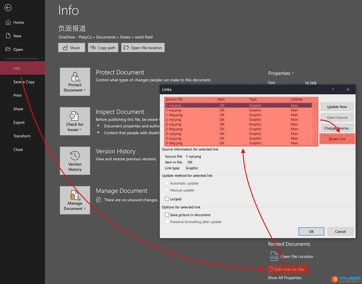The image size is (362, 284).
Task: Select the Manual update radio button
Action: click(167, 190)
